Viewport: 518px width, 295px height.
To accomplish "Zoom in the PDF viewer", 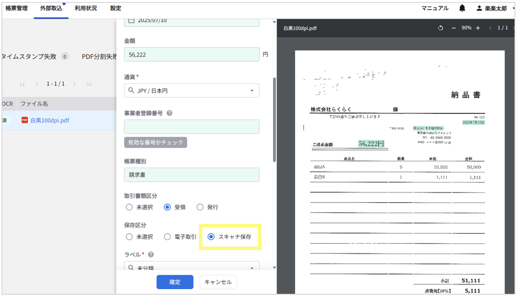I will point(478,28).
